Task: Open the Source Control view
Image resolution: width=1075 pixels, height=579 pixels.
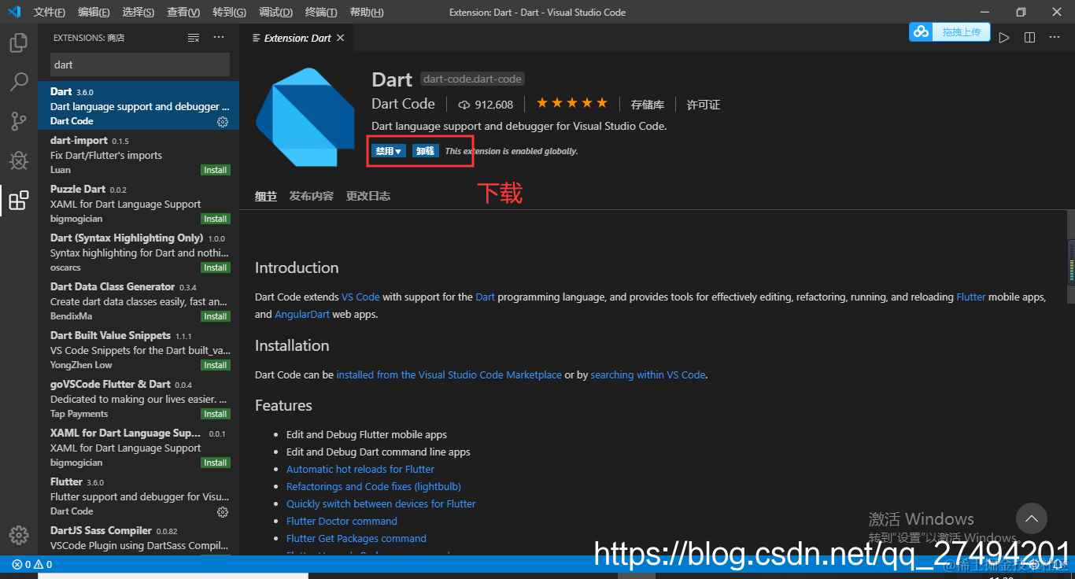Action: [x=19, y=121]
